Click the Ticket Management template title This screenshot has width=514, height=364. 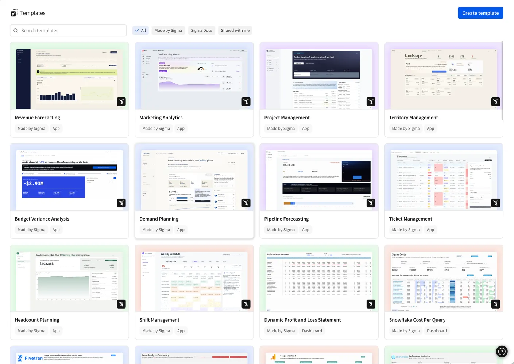click(x=410, y=219)
